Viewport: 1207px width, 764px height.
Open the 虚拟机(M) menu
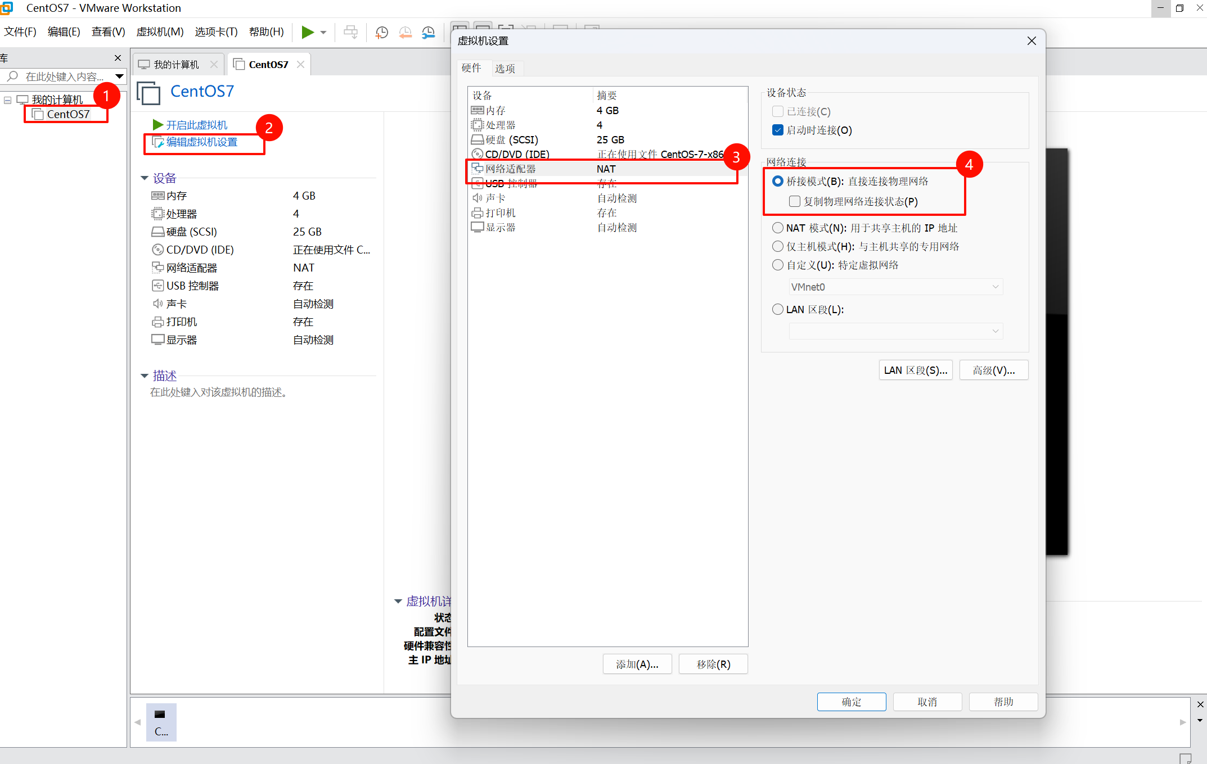[x=160, y=32]
